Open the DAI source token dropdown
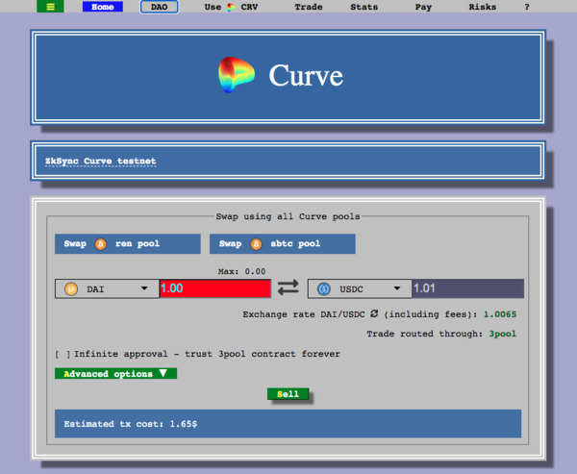This screenshot has height=474, width=577. tap(107, 288)
